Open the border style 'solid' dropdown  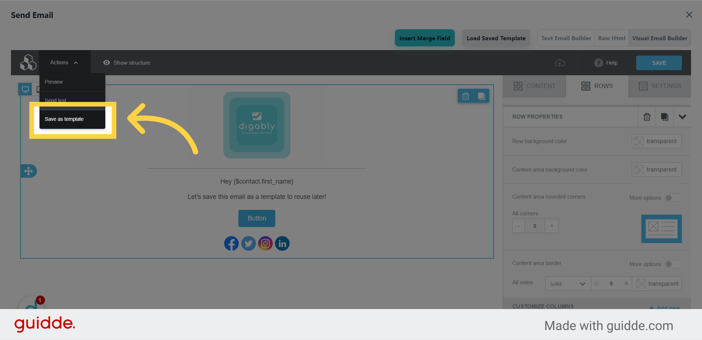568,284
